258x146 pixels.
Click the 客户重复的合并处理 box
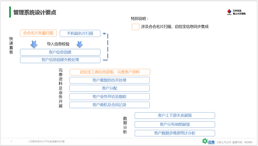pyautogui.click(x=109, y=80)
